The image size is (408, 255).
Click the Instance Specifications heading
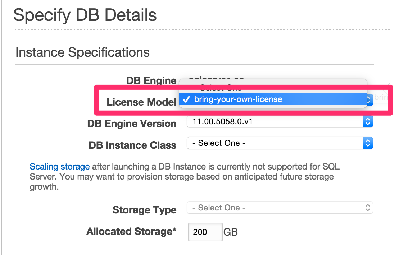tap(82, 52)
